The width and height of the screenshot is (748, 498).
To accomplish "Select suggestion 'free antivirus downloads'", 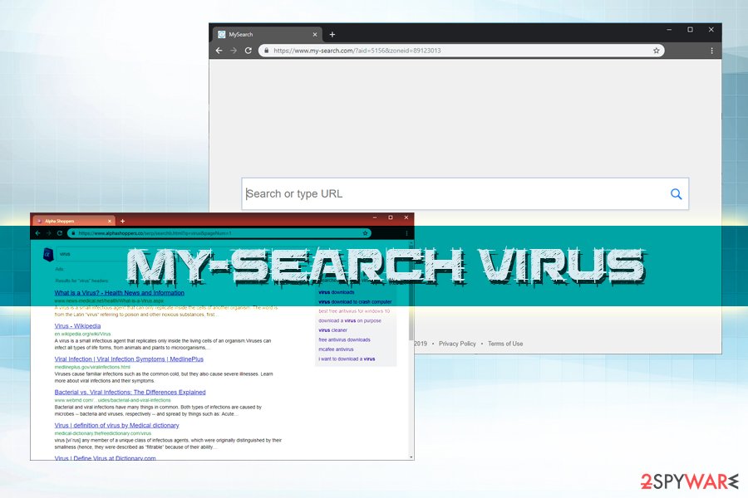I will 344,339.
